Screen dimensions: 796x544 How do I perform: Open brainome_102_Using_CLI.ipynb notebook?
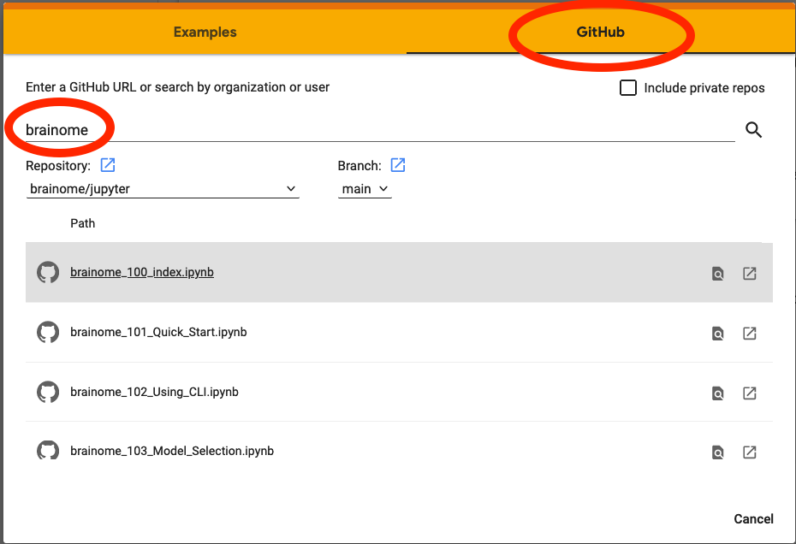pos(154,392)
